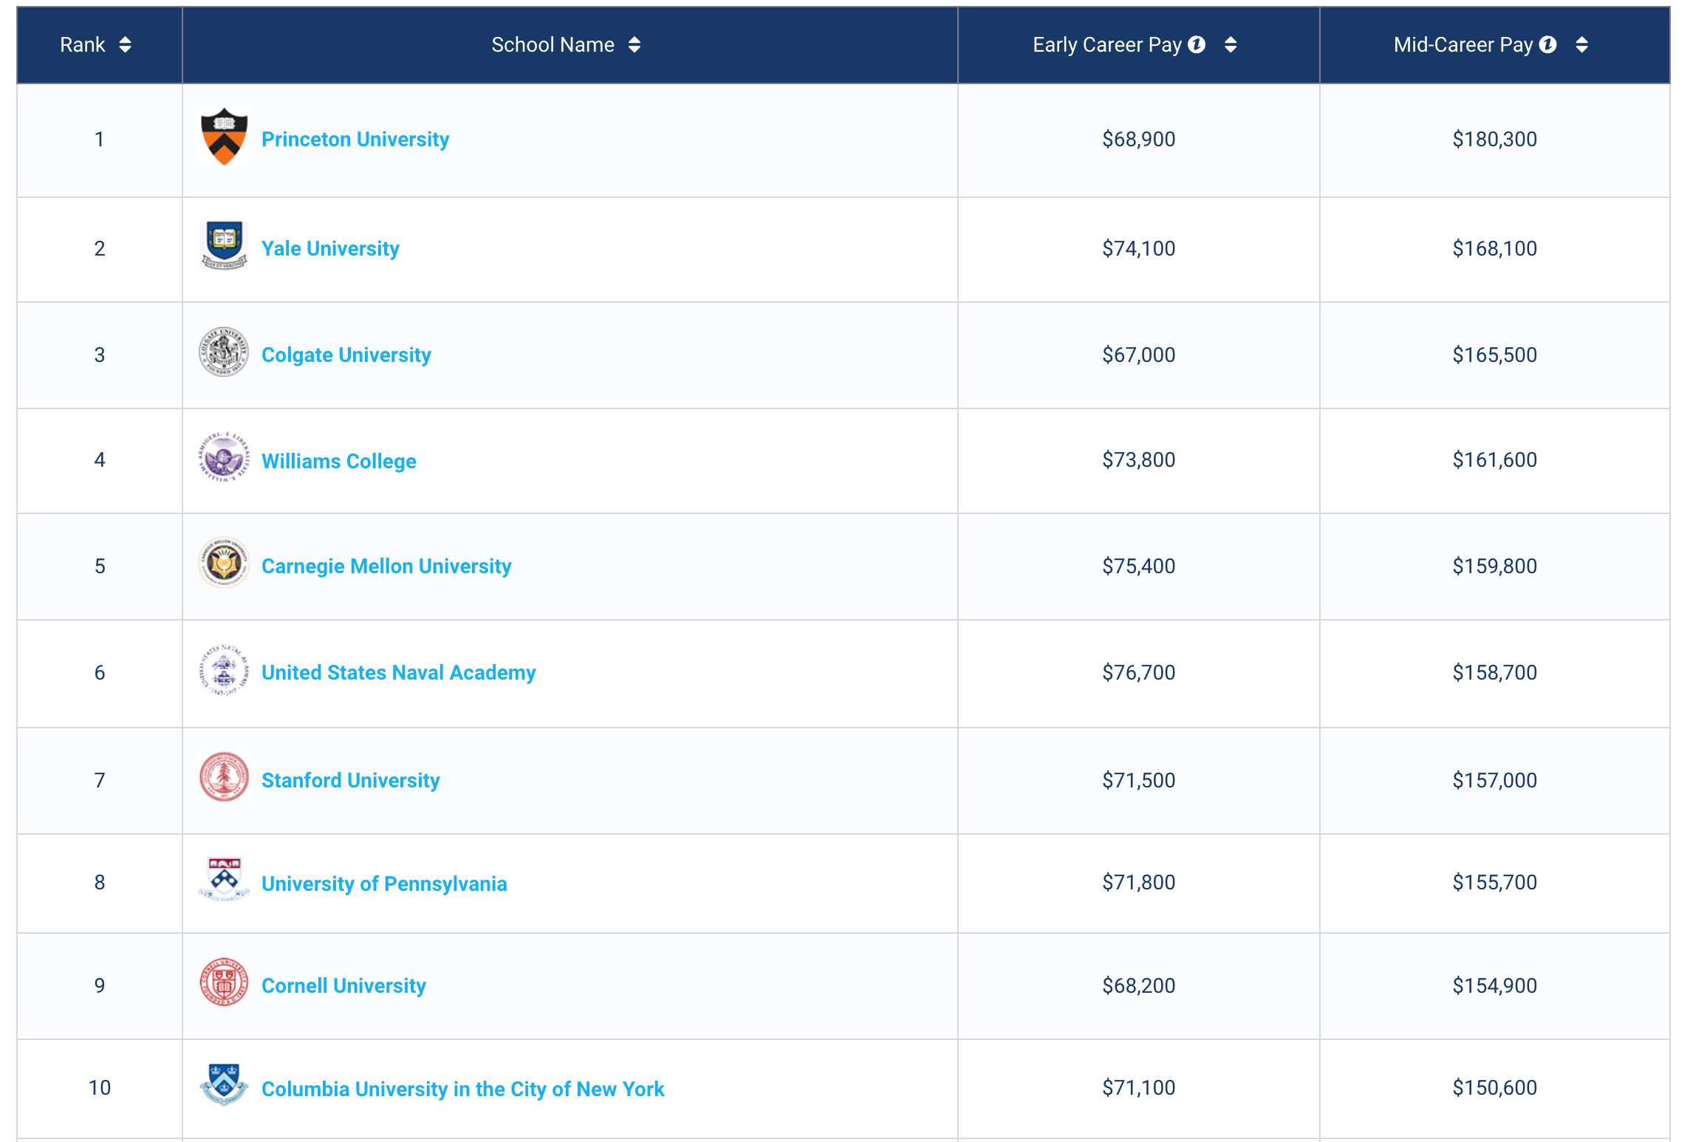Click rank number 1 cell
The width and height of the screenshot is (1690, 1142).
[100, 140]
